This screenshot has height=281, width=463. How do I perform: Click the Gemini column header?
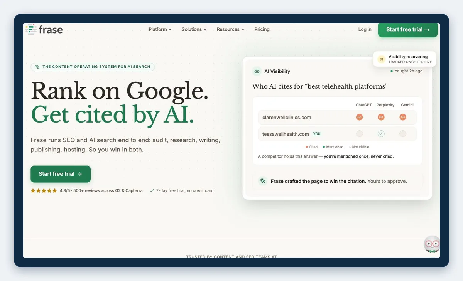point(407,105)
